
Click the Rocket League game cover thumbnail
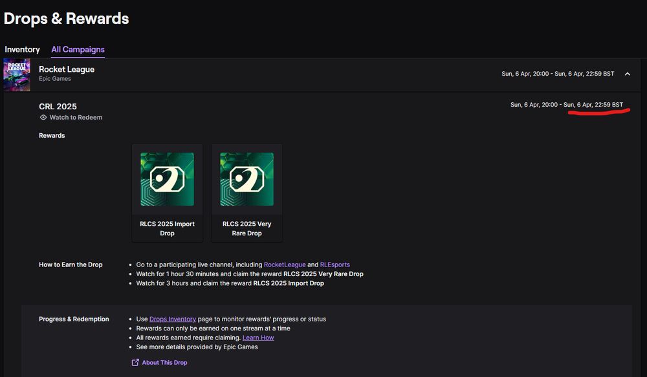click(17, 74)
